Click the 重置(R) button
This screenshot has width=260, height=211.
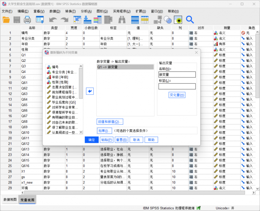click(x=122, y=140)
